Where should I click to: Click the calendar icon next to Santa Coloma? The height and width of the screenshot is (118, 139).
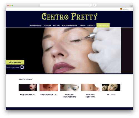pyautogui.click(x=22, y=67)
